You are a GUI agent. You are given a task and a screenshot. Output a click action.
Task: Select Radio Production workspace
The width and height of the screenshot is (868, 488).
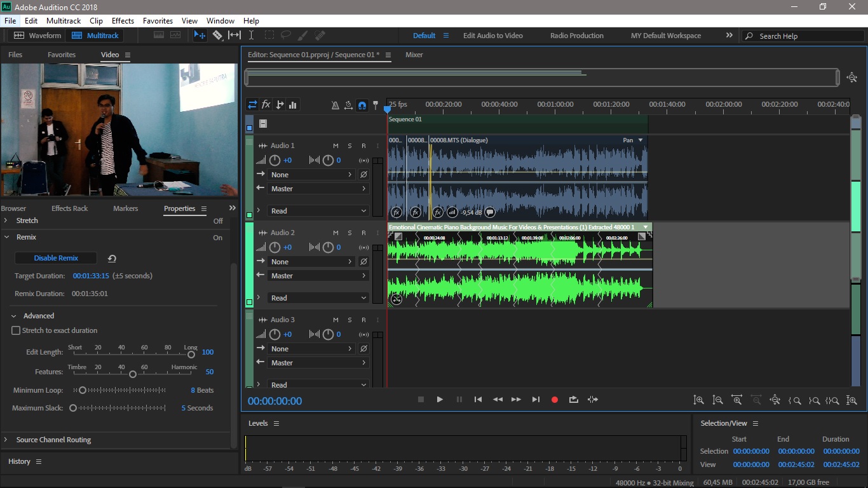point(577,36)
